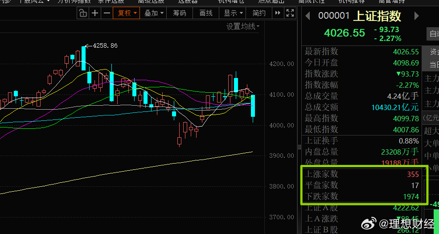Click the 筹码 toolbar button
The width and height of the screenshot is (439, 234).
180,13
